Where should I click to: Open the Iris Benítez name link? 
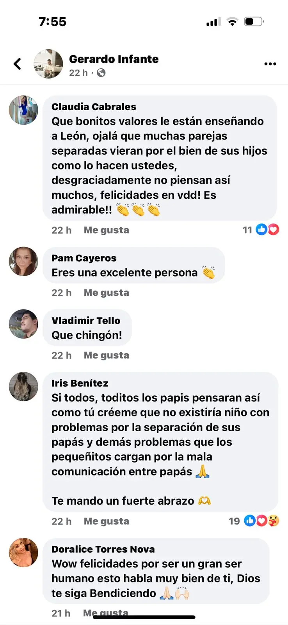pyautogui.click(x=80, y=383)
